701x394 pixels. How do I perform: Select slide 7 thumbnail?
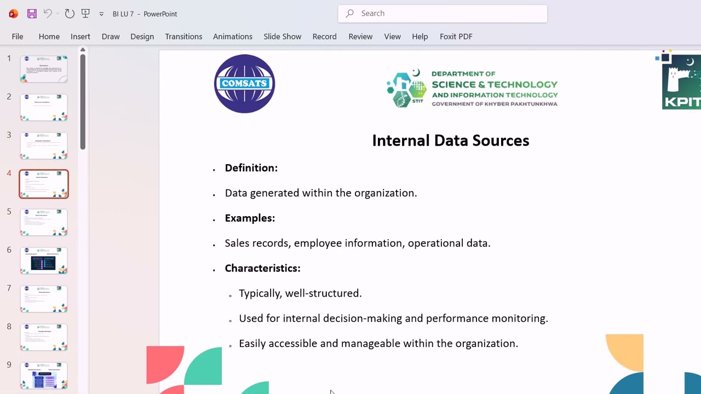[x=44, y=299]
